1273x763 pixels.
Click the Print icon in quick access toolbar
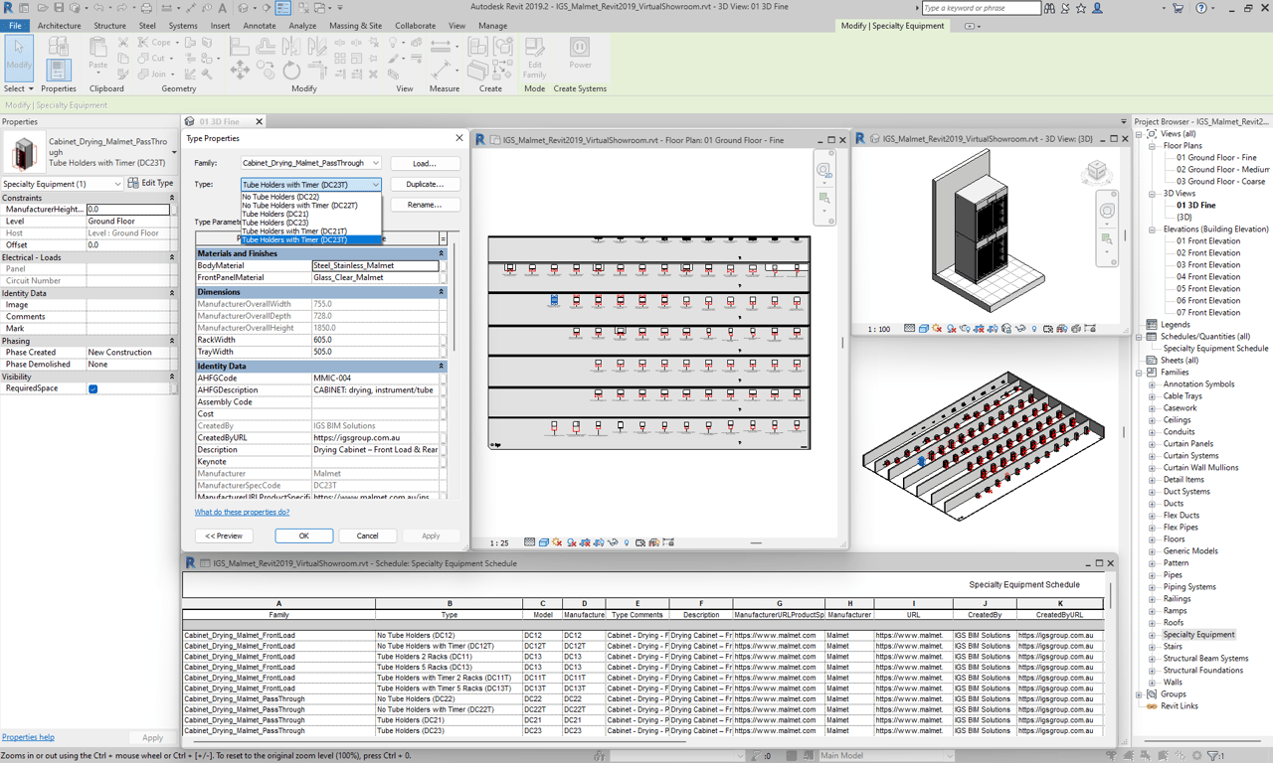coord(146,8)
